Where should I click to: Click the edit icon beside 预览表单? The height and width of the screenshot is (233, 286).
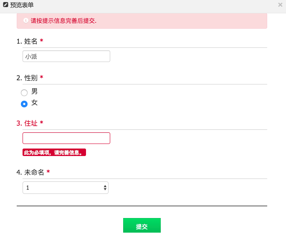click(5, 5)
